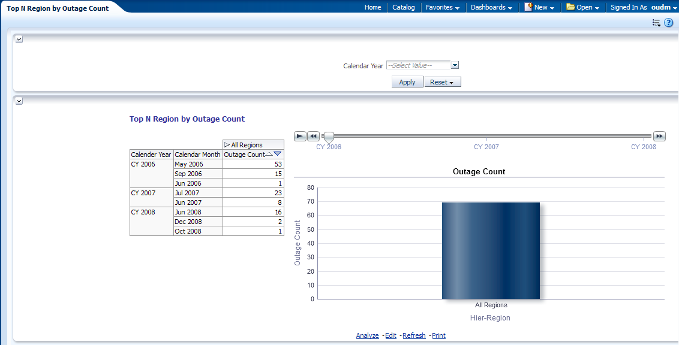Click the calendar year slider thumb

click(x=329, y=138)
